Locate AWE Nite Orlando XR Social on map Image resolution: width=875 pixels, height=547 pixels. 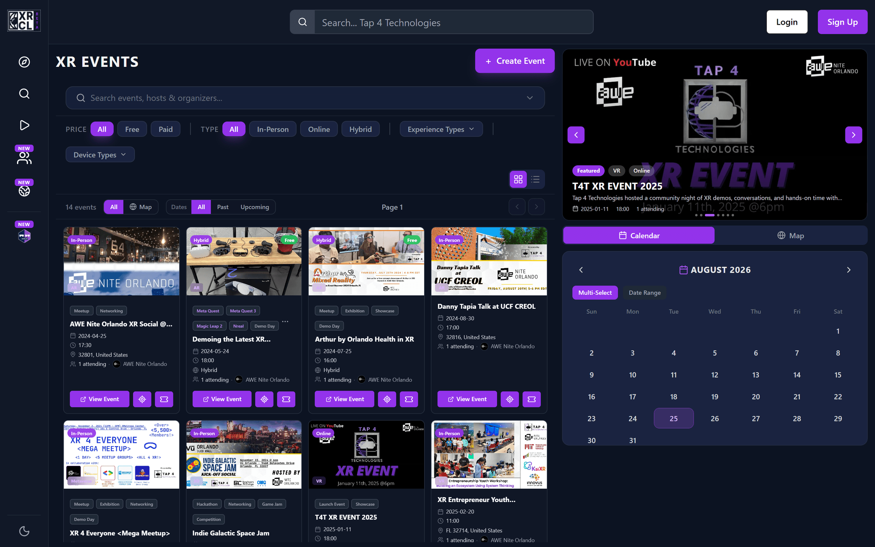142,399
